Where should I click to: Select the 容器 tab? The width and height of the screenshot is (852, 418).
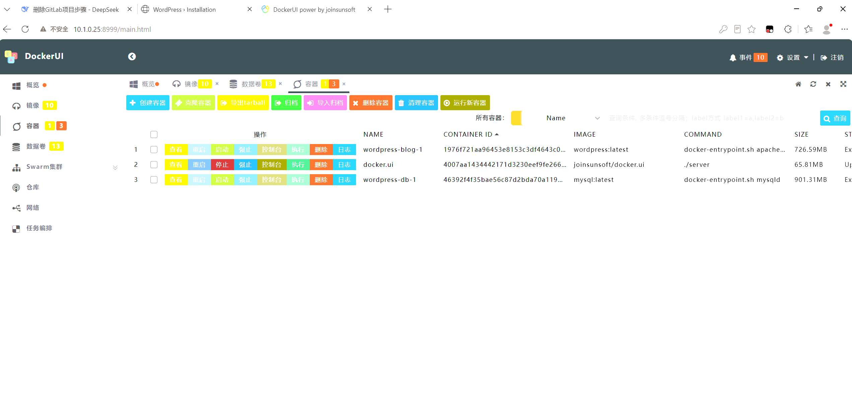[316, 84]
